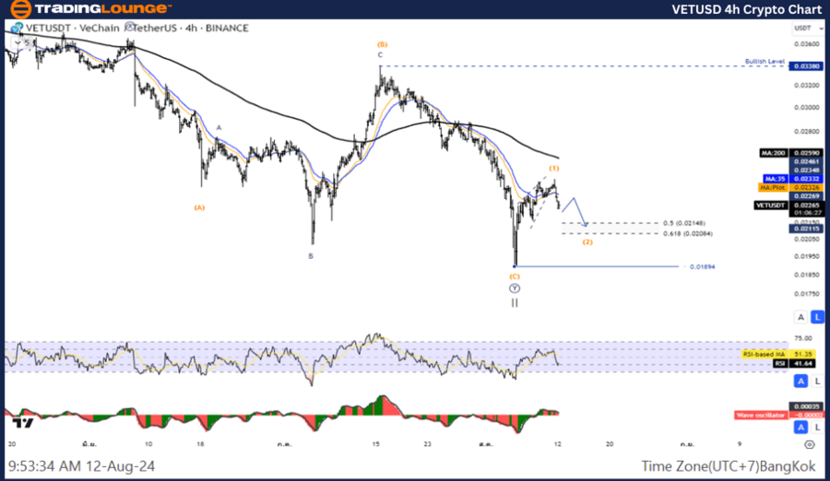Click the candle countdown 01:06:27 label
The width and height of the screenshot is (830, 481).
pyautogui.click(x=806, y=213)
